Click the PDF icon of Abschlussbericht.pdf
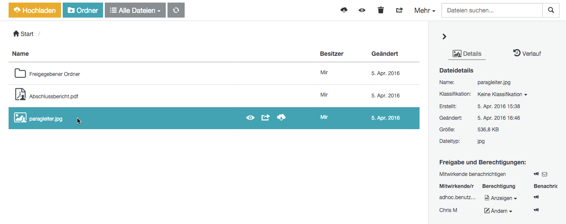 (20, 95)
